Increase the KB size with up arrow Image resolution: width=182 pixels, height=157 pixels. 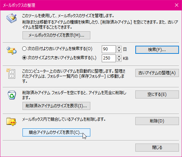[119, 56]
